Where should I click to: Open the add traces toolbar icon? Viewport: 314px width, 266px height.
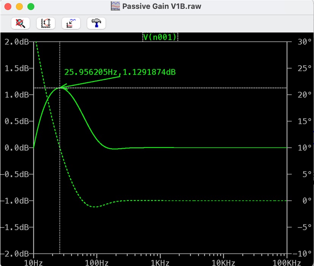[x=71, y=23]
